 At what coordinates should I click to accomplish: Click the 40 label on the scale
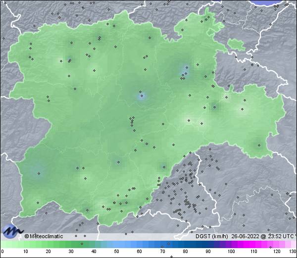[x=94, y=252]
